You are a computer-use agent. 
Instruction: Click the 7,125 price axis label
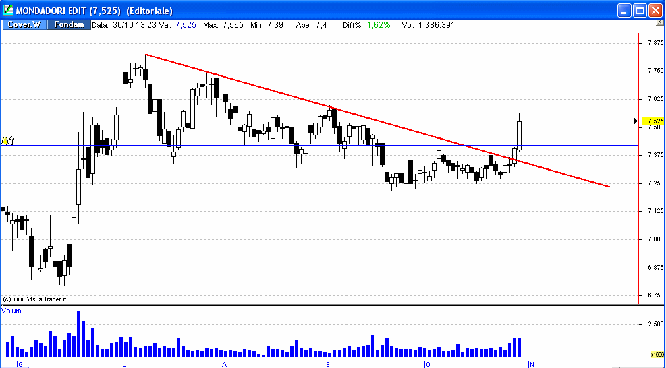pyautogui.click(x=656, y=211)
